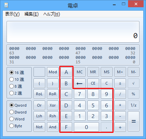Screen dimensions: 146x139
Task: Open the ヘルプ(H) menu
Action: pos(52,14)
